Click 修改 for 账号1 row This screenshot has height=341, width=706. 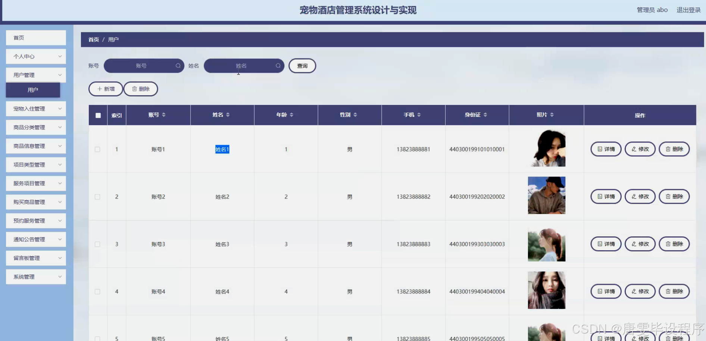(x=640, y=149)
